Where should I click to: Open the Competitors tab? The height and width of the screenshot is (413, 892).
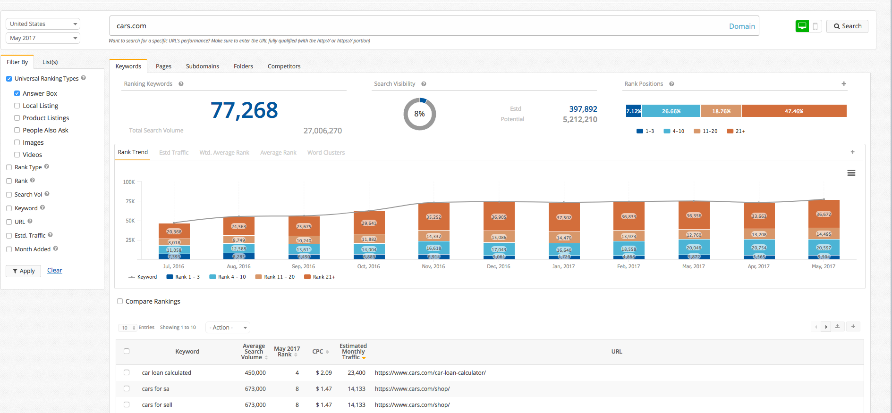point(284,66)
